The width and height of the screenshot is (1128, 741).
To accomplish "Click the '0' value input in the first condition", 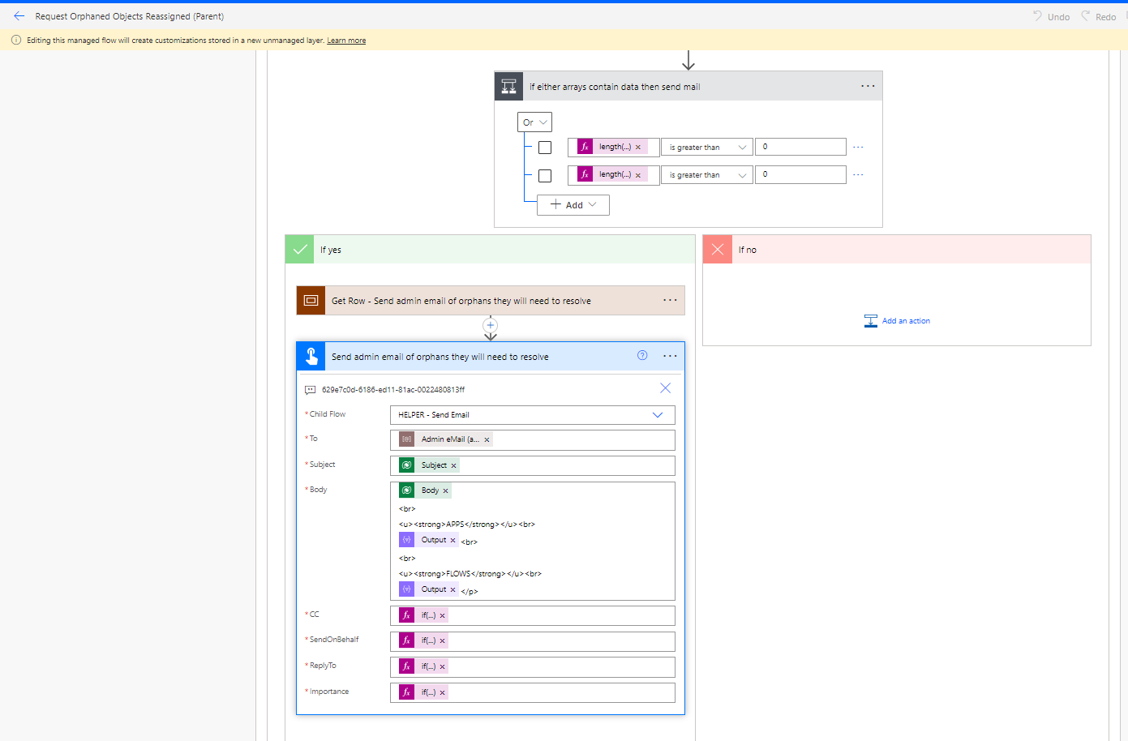I will click(x=800, y=147).
